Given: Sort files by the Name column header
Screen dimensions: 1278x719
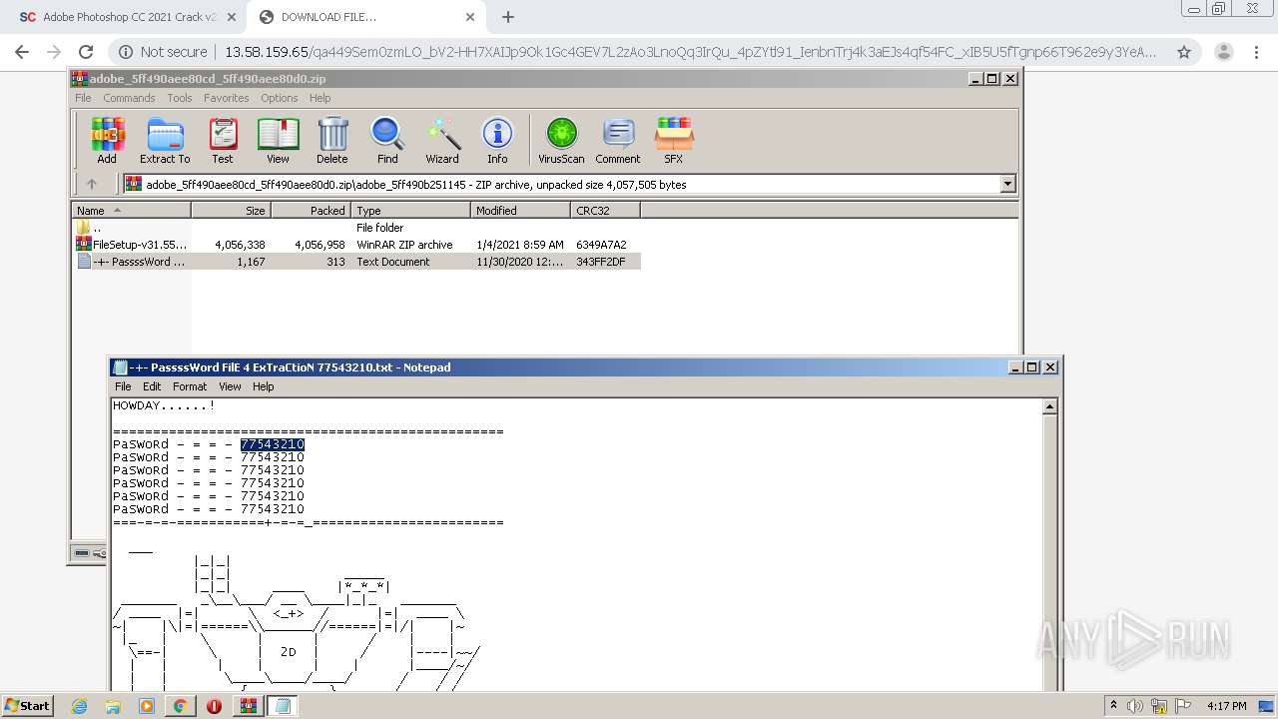Looking at the screenshot, I should click(x=131, y=210).
